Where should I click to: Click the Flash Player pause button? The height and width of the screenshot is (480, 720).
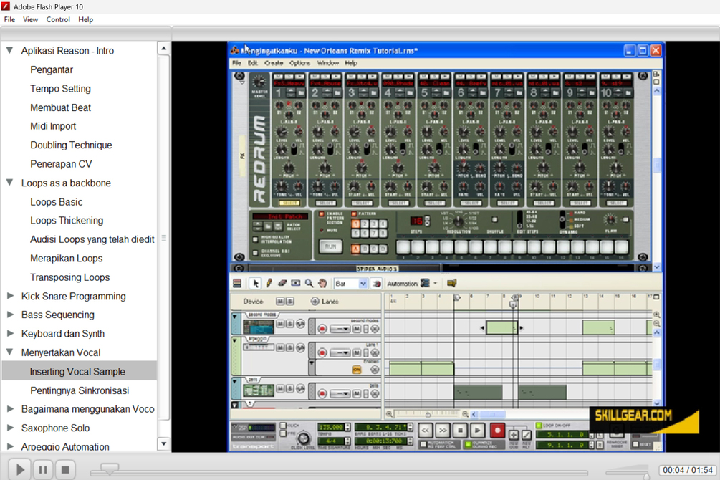[x=43, y=469]
